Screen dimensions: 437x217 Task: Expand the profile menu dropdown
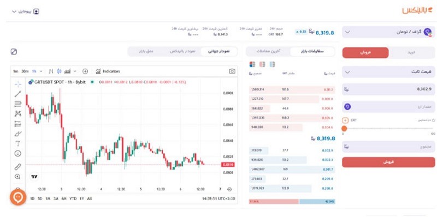point(25,11)
